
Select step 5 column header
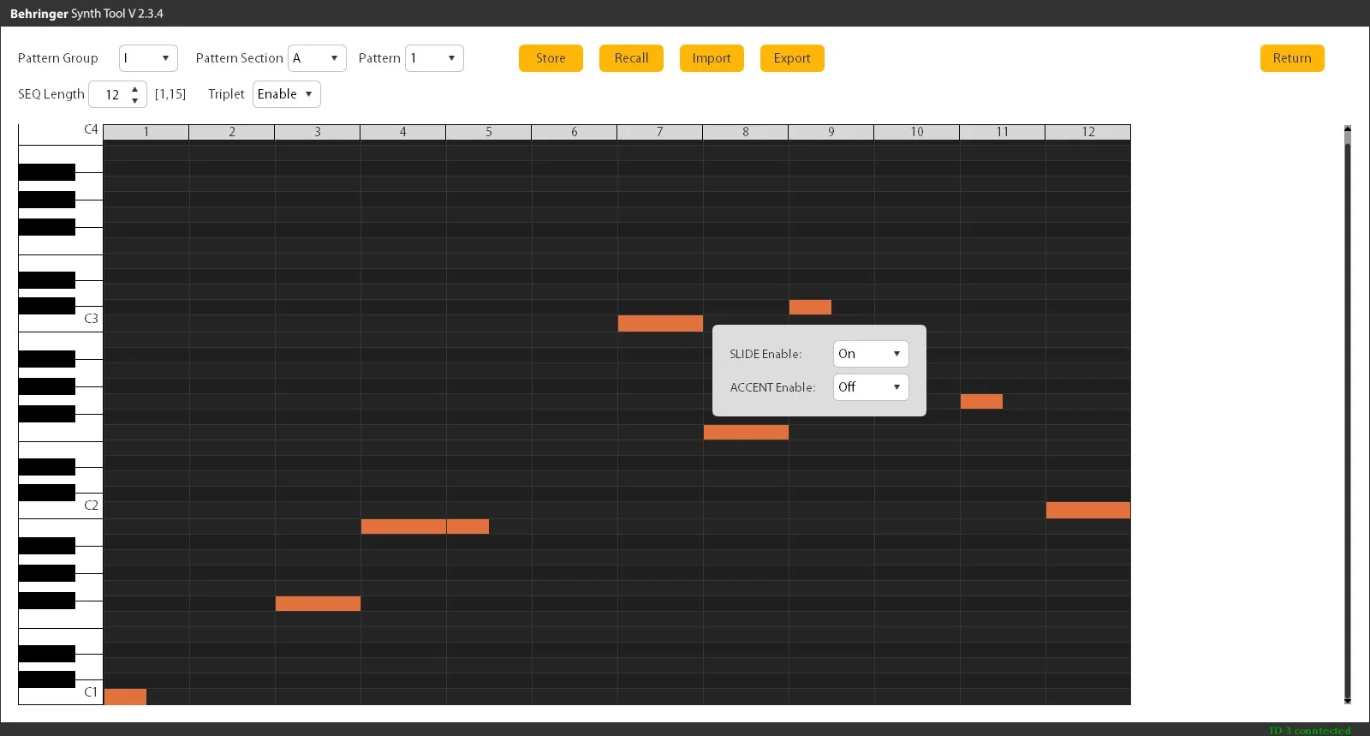pyautogui.click(x=489, y=132)
